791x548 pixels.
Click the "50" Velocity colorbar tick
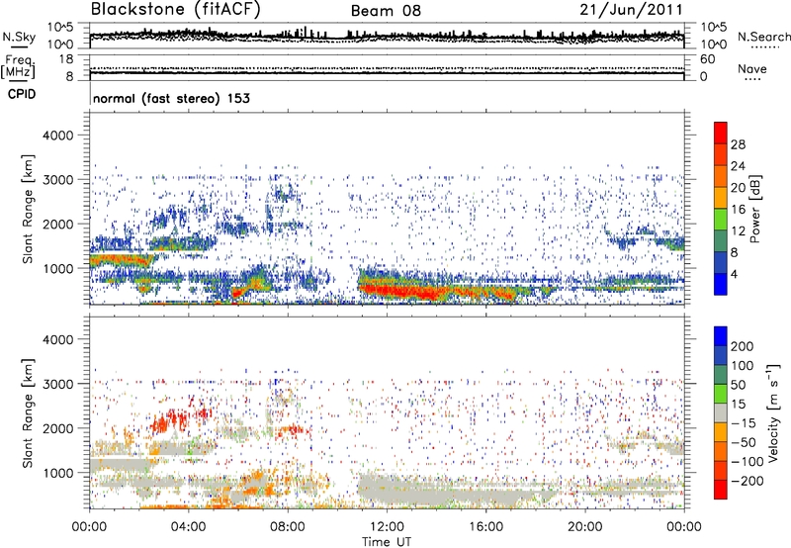[738, 385]
